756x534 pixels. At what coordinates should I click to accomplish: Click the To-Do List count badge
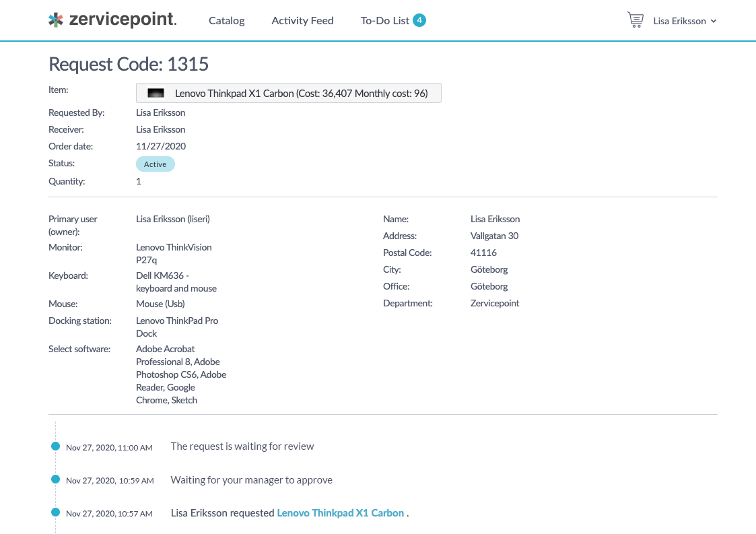point(419,20)
